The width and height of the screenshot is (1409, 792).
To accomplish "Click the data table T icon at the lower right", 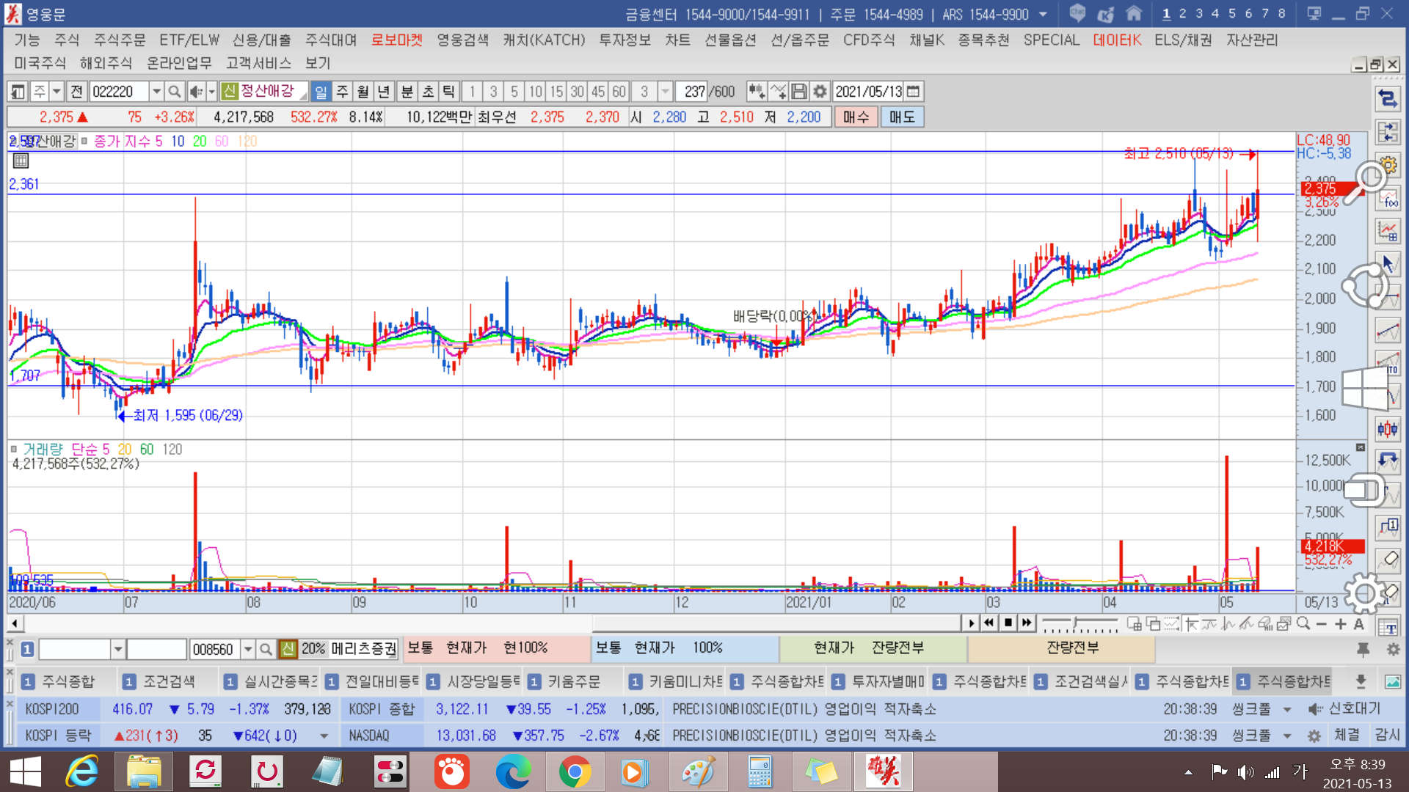I will pos(1388,627).
